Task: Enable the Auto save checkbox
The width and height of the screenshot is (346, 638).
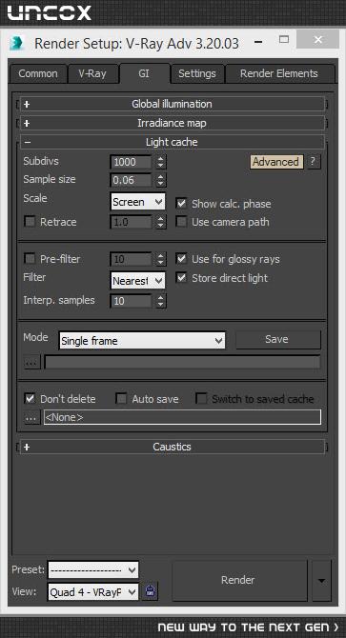Action: [x=121, y=399]
